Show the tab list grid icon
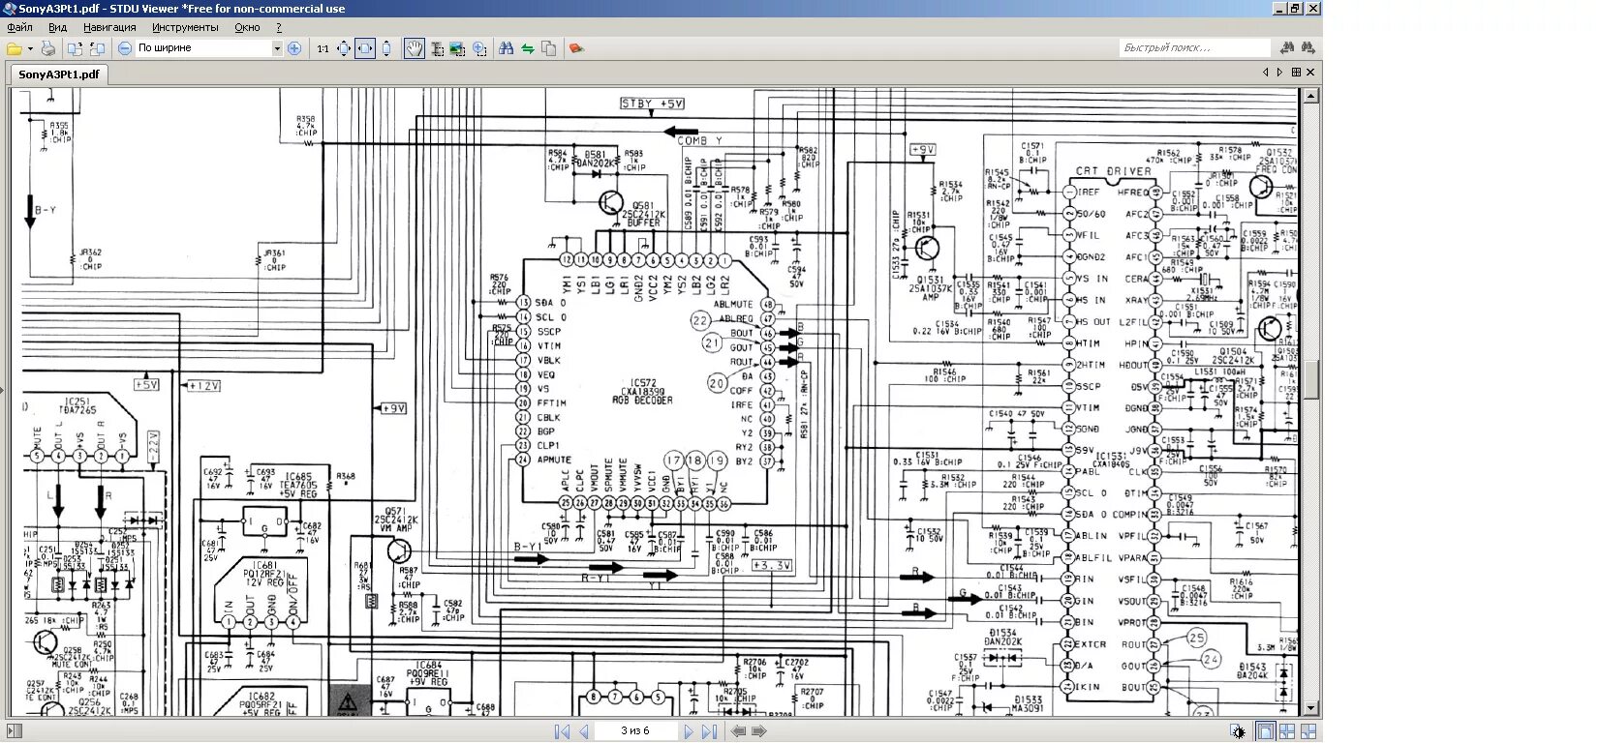This screenshot has height=743, width=1600. pos(1296,73)
